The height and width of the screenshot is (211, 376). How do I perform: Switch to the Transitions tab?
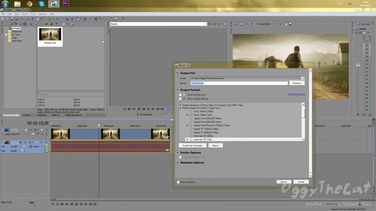41,115
